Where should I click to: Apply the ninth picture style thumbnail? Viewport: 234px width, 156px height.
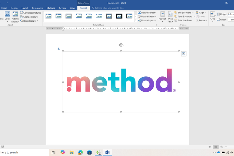pyautogui.click(x=129, y=16)
